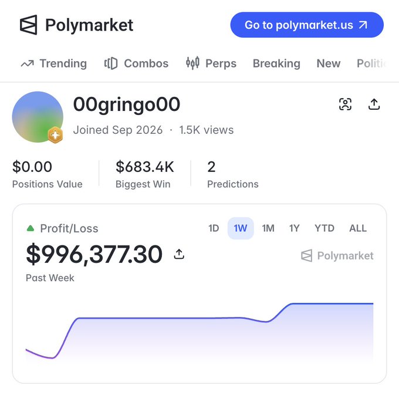399x395 pixels.
Task: Click the profile scan icon
Action: click(345, 104)
